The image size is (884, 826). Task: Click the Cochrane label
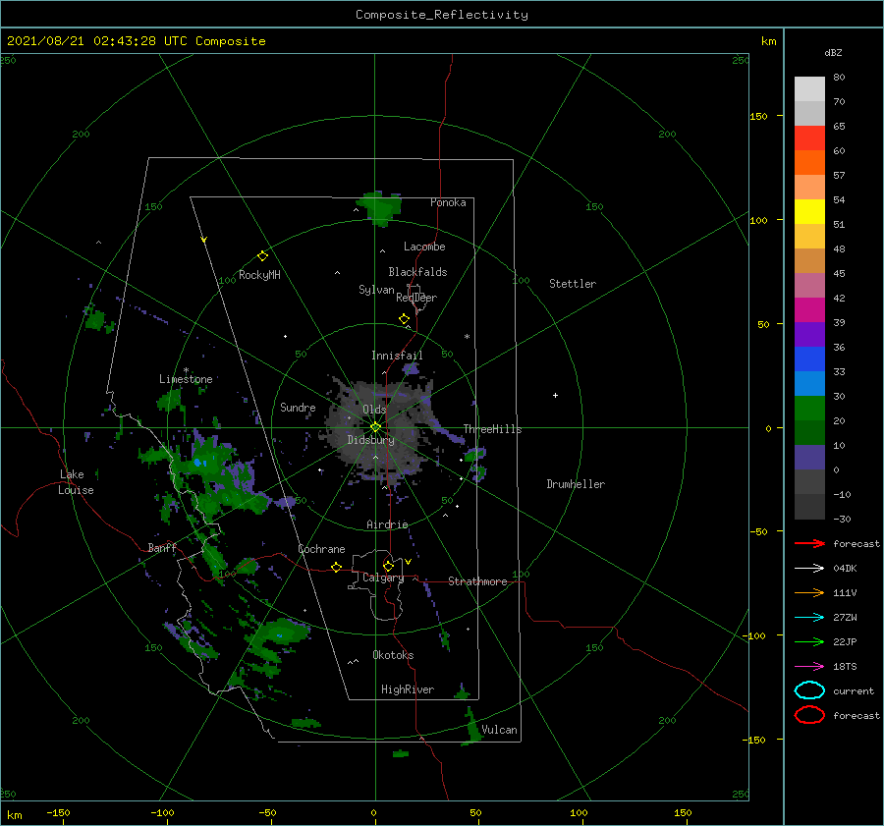[x=321, y=549]
